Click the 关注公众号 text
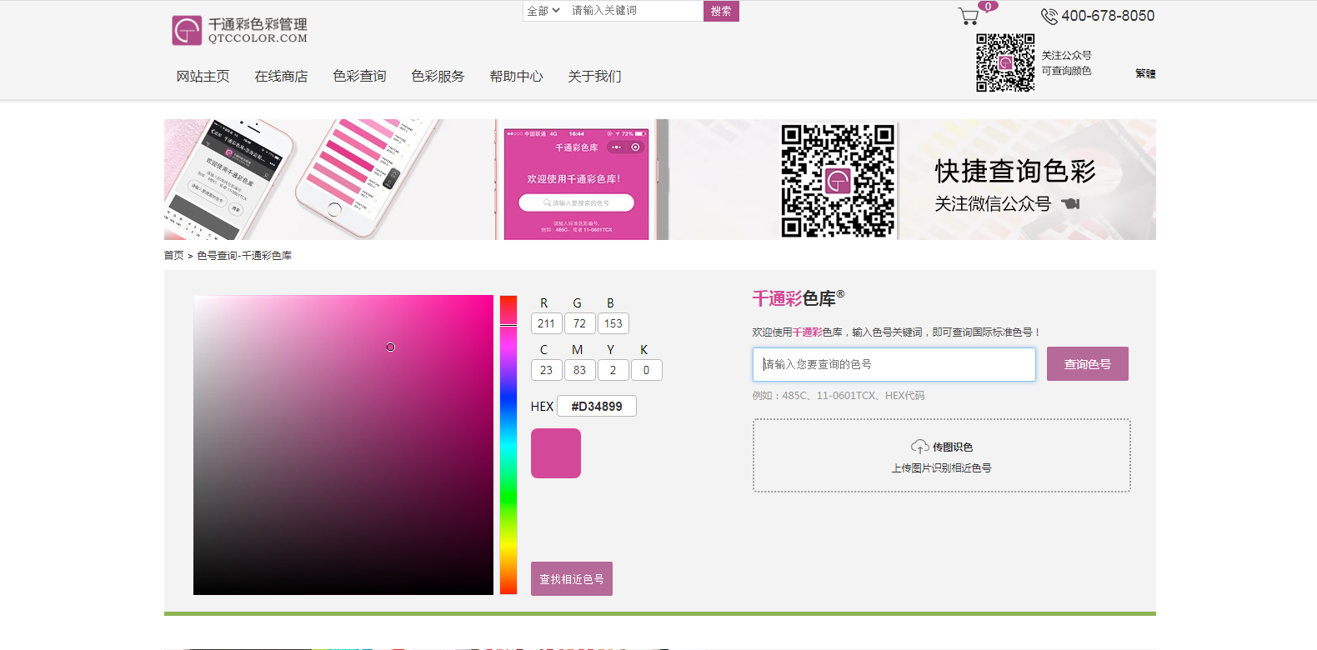Screen dimensions: 1317x650 click(x=1066, y=56)
